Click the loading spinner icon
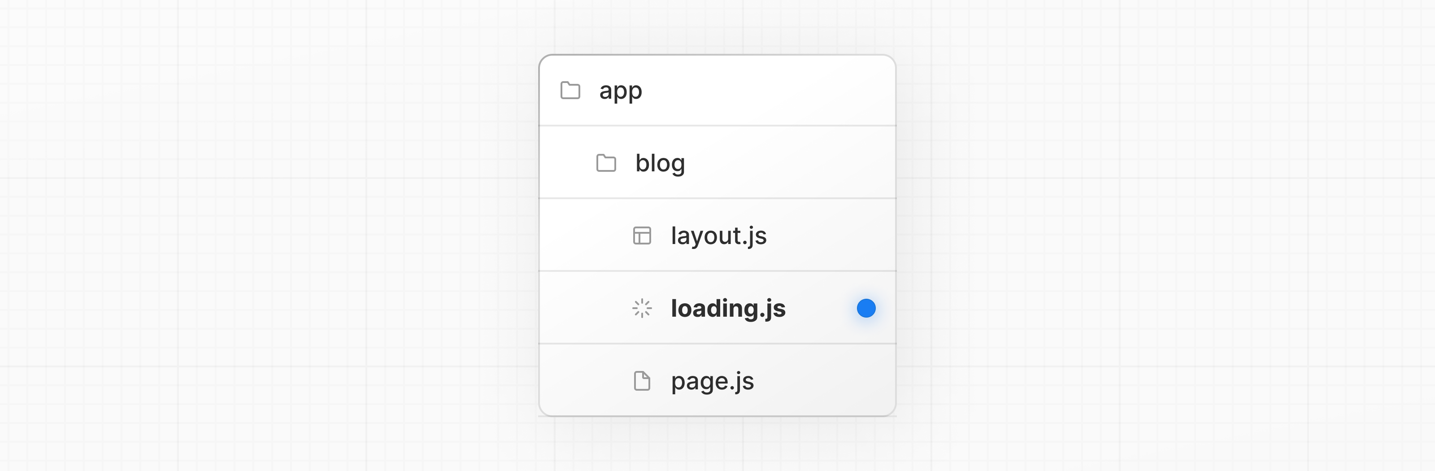The height and width of the screenshot is (471, 1435). [642, 308]
